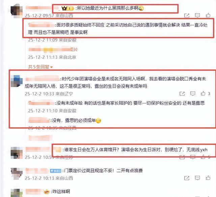This screenshot has height=197, width=216.
Task: Open avatar of the 门票定价过高 commenter
Action: point(17,174)
